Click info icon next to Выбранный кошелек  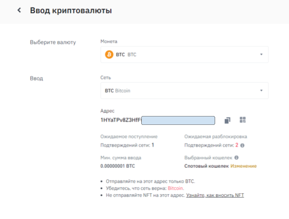point(236,158)
